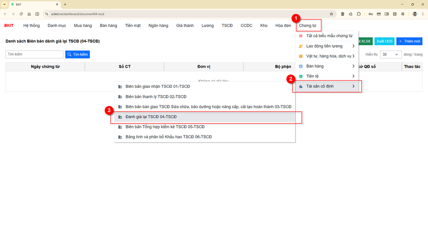Open Biên bản giao nhận TSCĐ 01-TSCĐ
428x230 pixels.
[x=205, y=87]
